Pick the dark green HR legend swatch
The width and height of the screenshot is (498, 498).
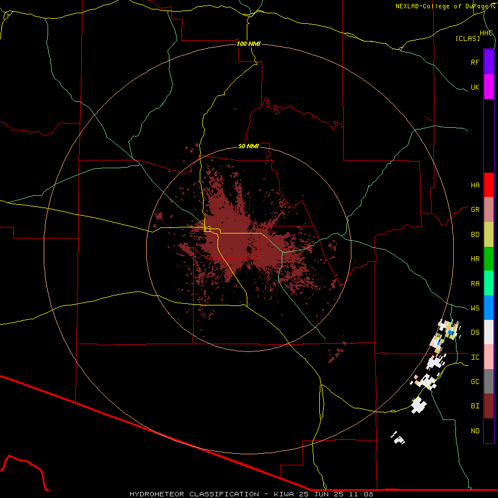click(x=489, y=259)
